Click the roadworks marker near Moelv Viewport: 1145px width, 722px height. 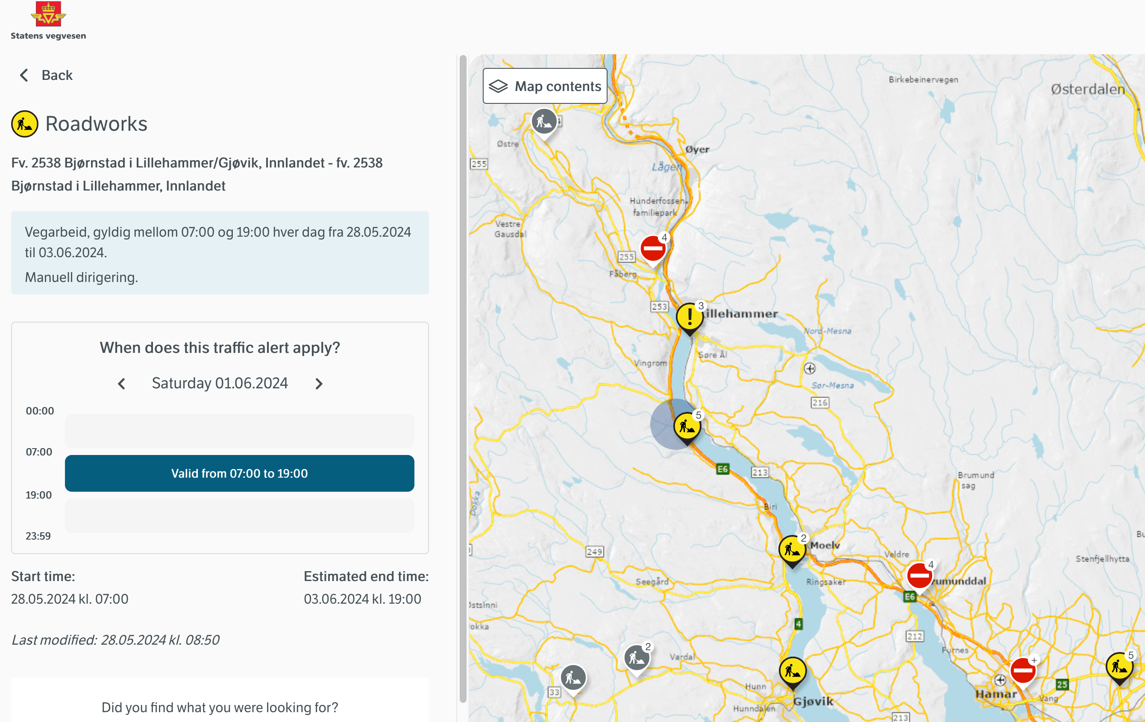[x=792, y=549]
